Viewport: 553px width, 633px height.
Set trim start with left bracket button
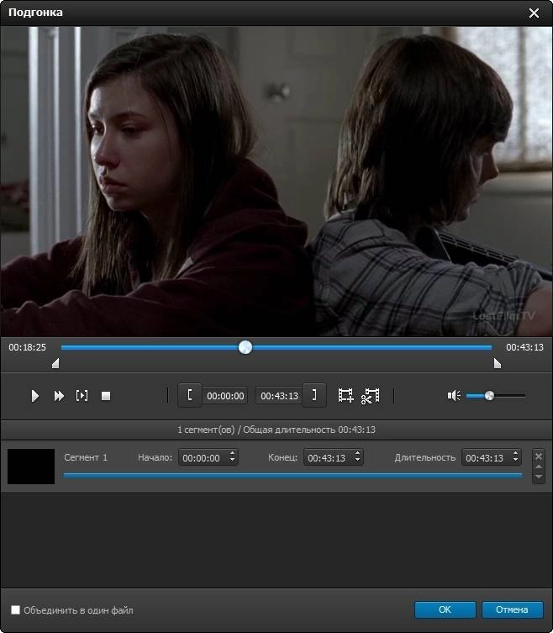190,395
